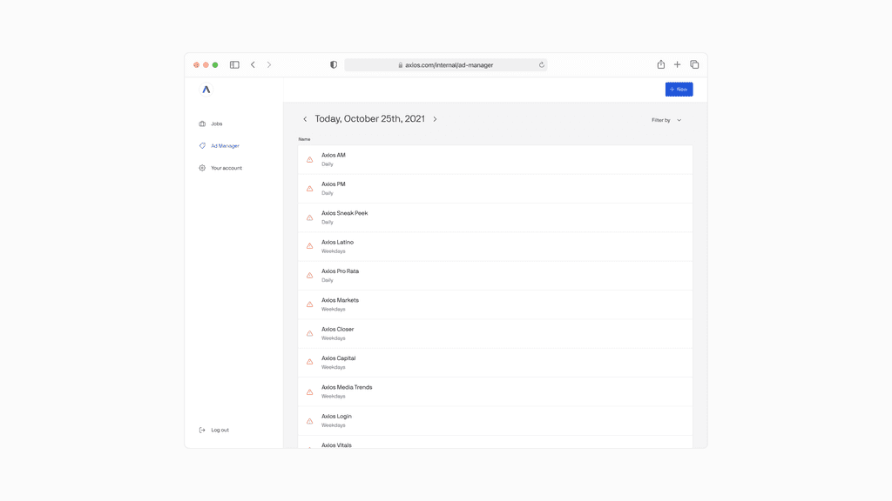Go to next day with right chevron
The image size is (892, 501).
pyautogui.click(x=436, y=118)
